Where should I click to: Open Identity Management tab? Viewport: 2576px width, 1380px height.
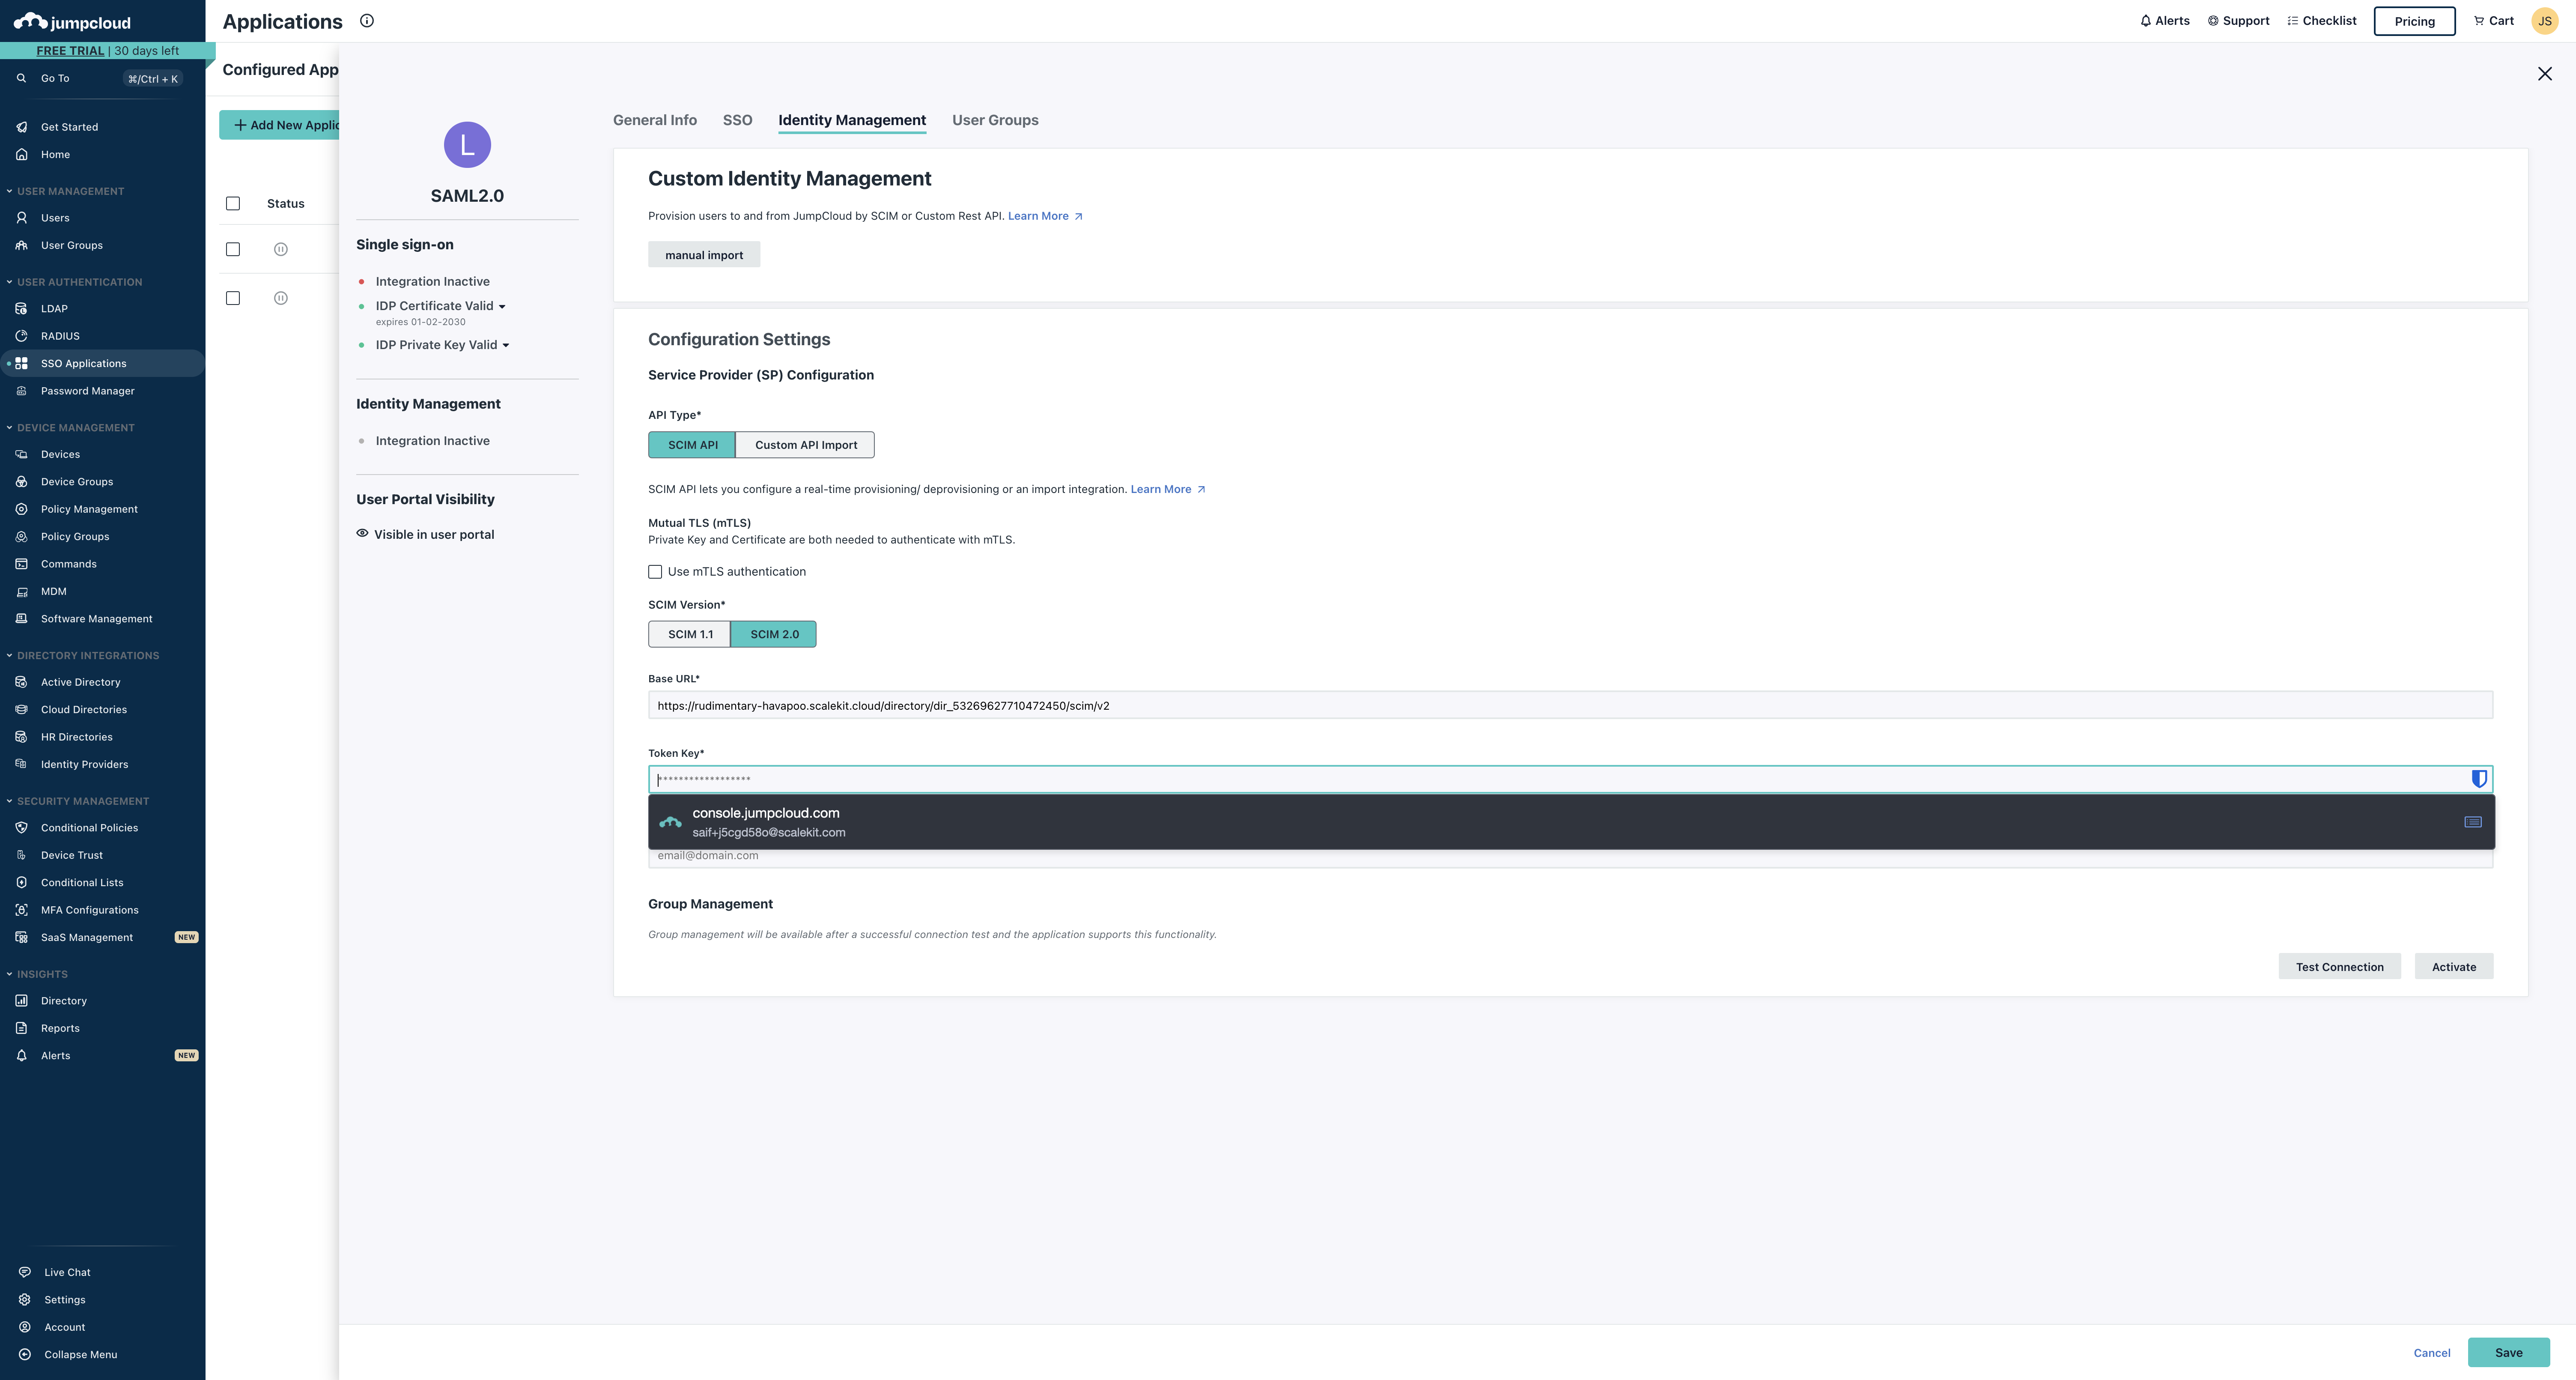pos(852,120)
